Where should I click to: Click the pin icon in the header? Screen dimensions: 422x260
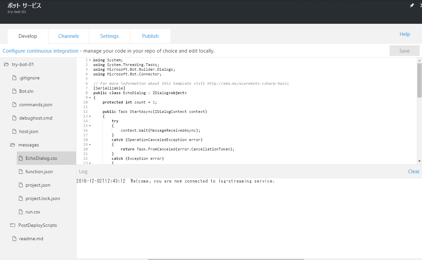click(x=412, y=5)
